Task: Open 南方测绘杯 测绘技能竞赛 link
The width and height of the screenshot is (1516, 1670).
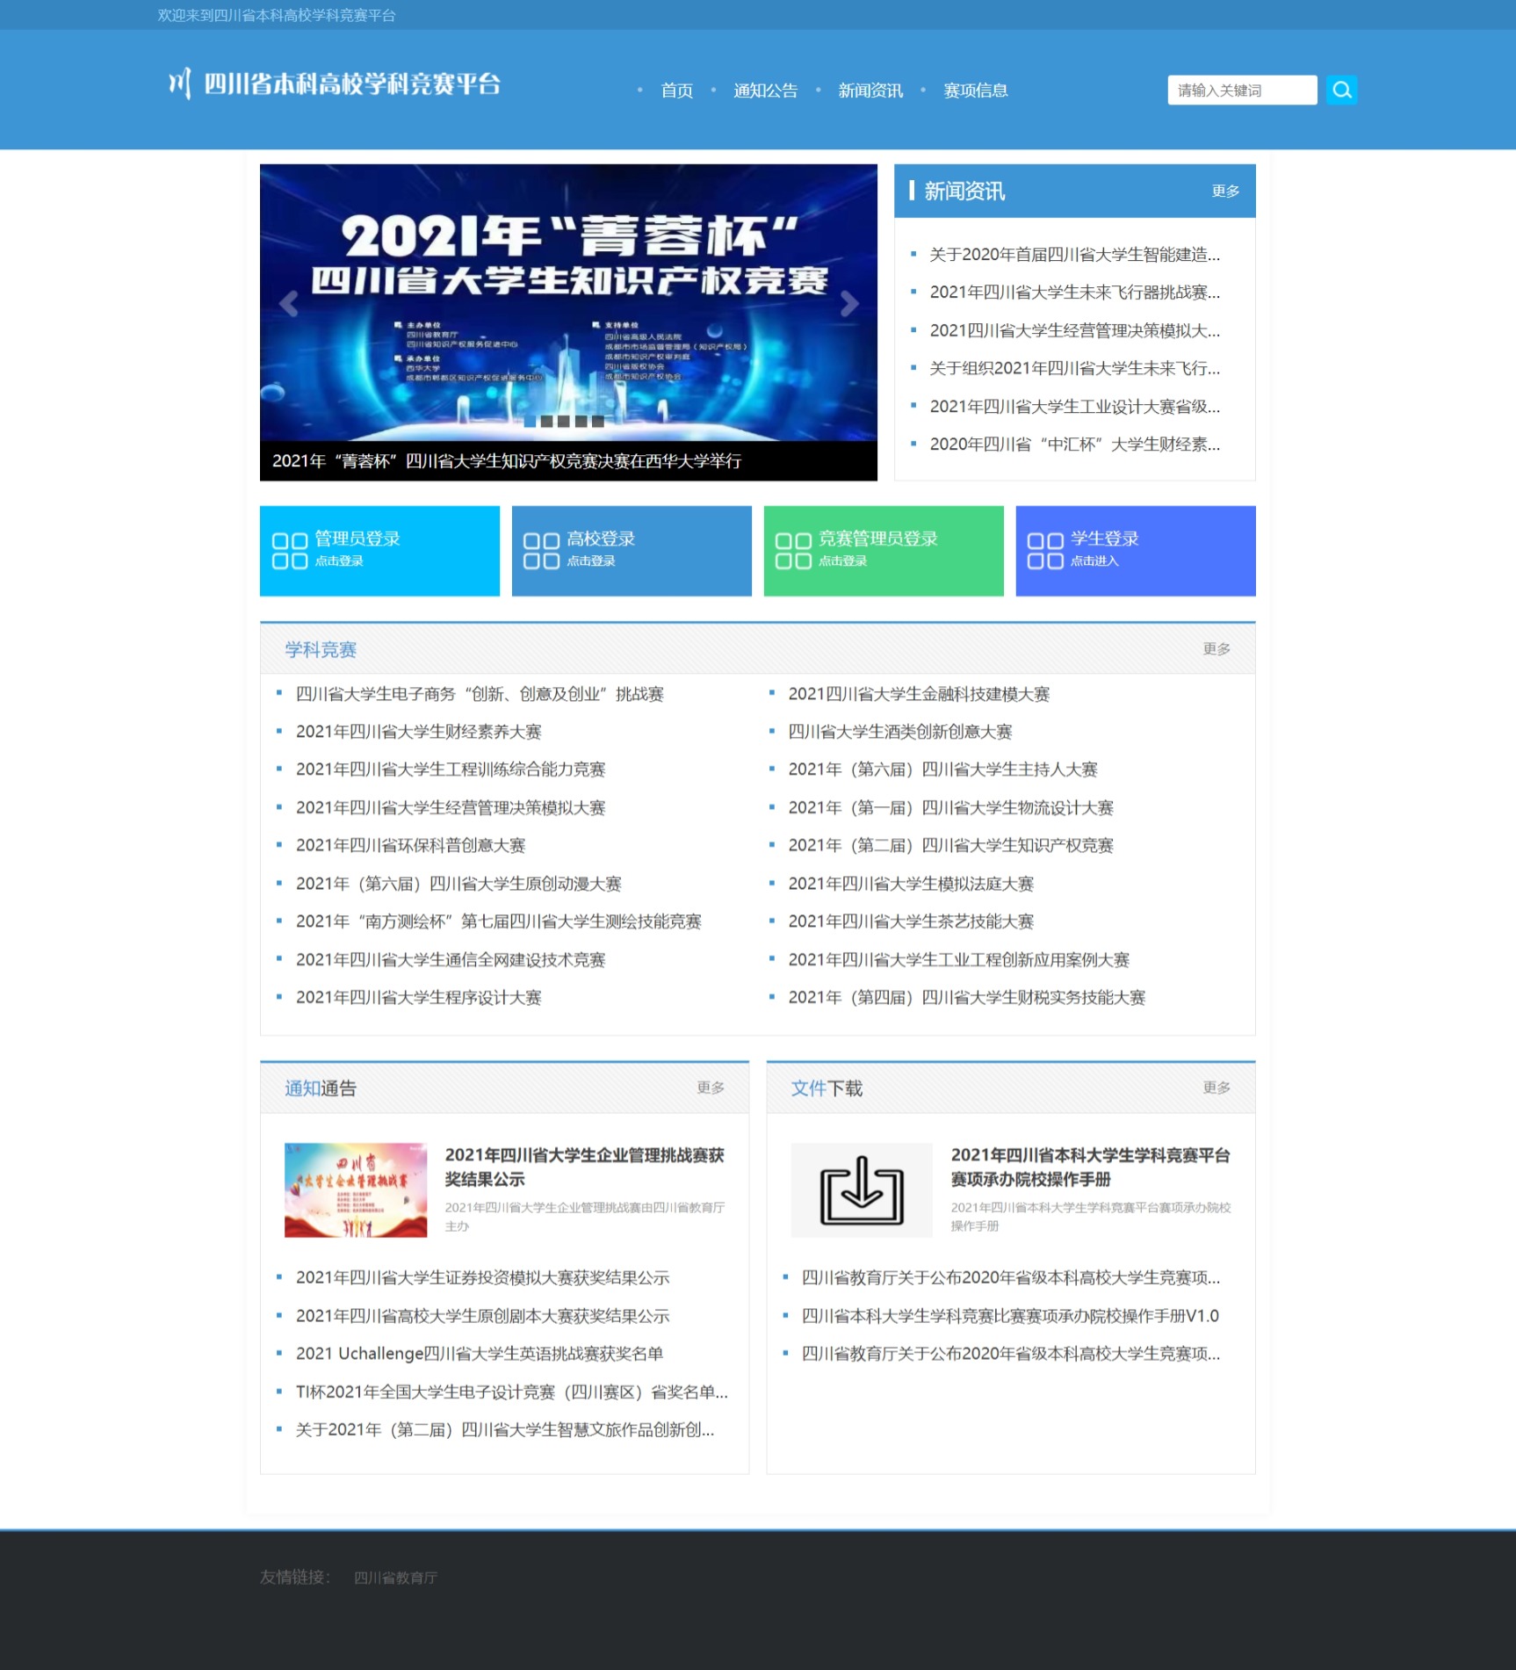Action: point(498,922)
